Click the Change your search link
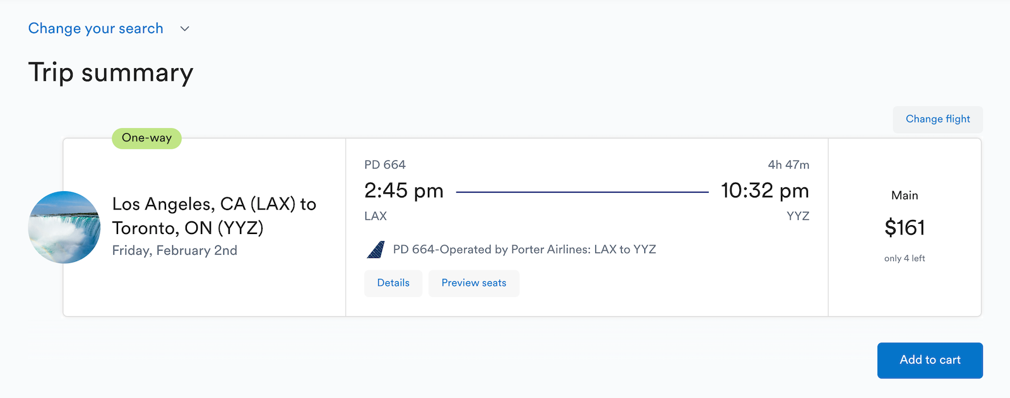Screen dimensions: 1010x398 [96, 28]
